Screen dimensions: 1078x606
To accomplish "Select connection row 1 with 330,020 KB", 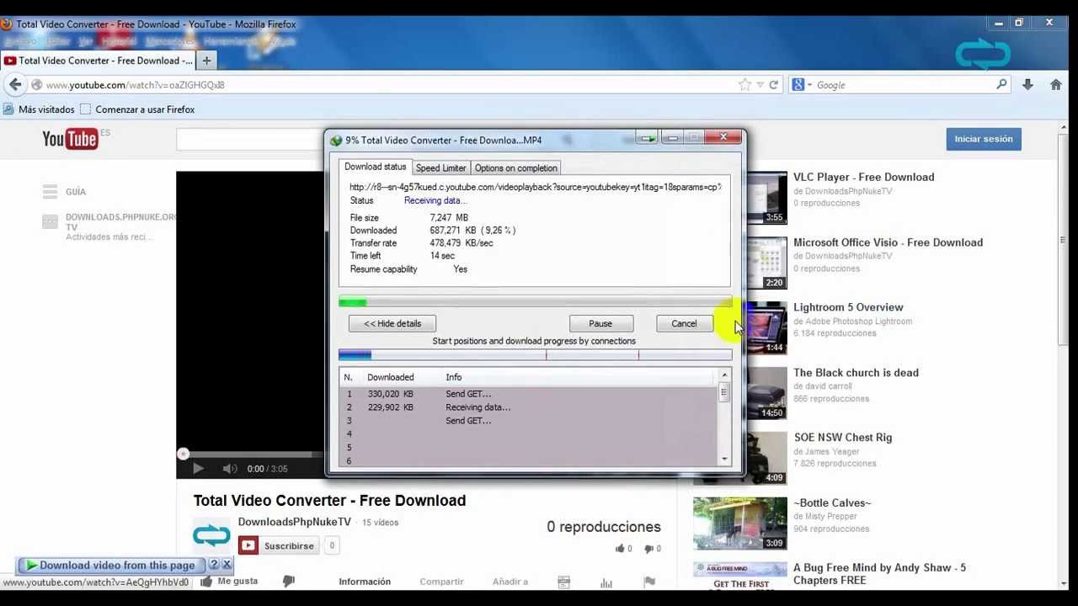I will 528,394.
